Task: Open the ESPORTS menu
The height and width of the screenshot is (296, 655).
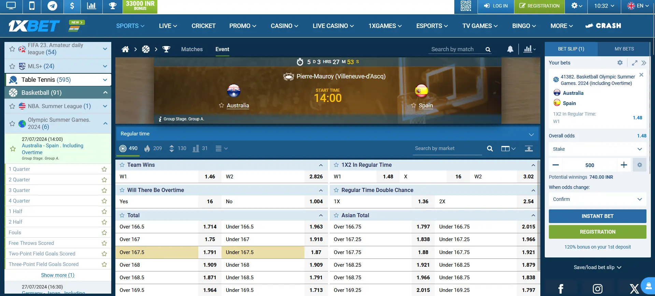Action: [432, 26]
